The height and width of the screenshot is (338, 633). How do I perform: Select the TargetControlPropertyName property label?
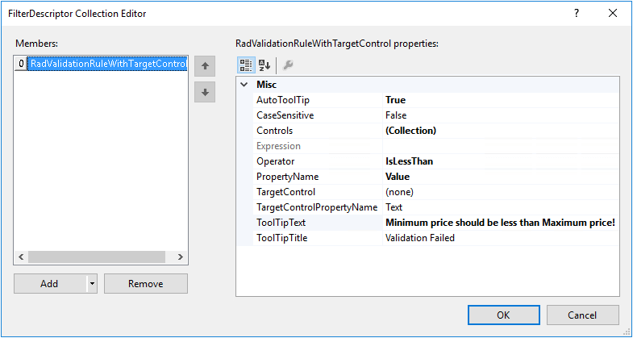(x=319, y=207)
